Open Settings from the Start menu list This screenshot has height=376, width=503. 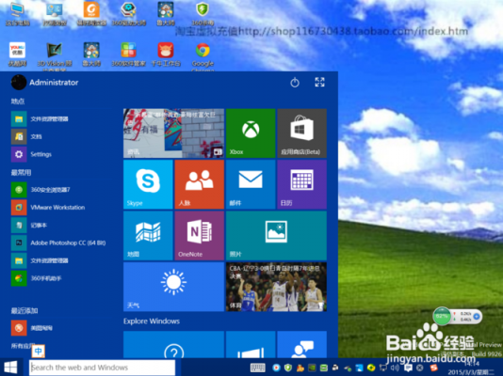click(31, 154)
